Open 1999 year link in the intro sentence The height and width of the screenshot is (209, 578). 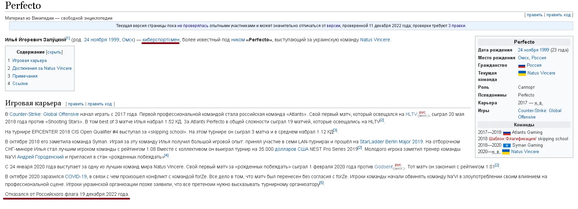(x=114, y=40)
